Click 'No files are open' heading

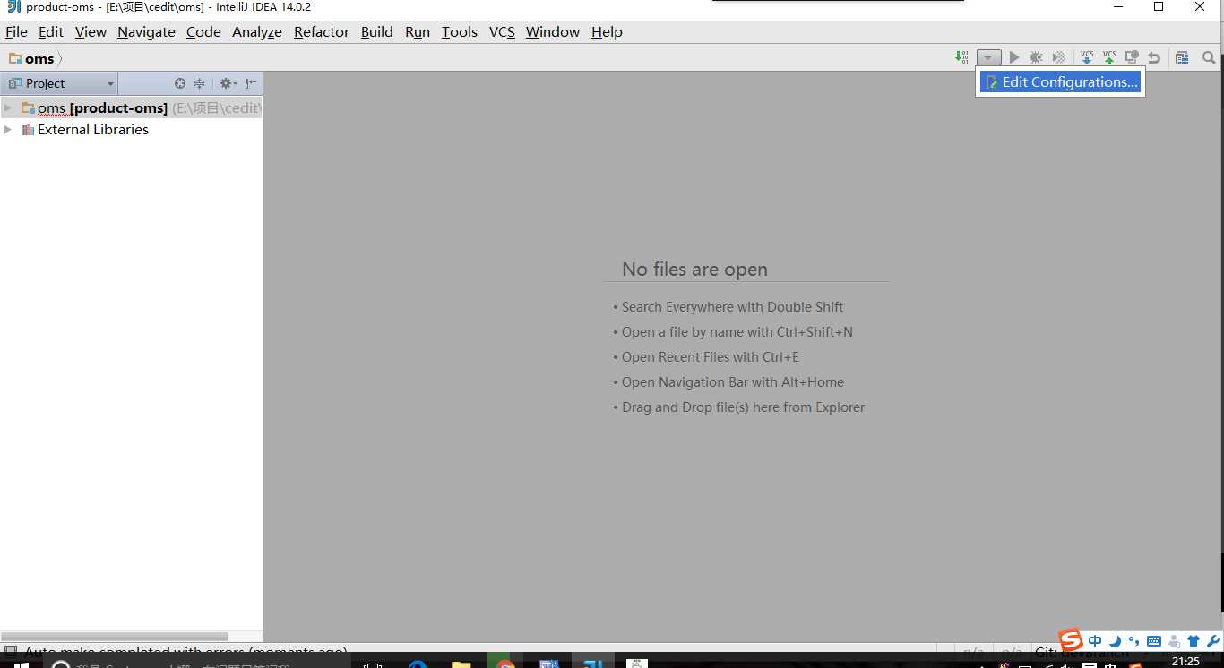coord(694,270)
